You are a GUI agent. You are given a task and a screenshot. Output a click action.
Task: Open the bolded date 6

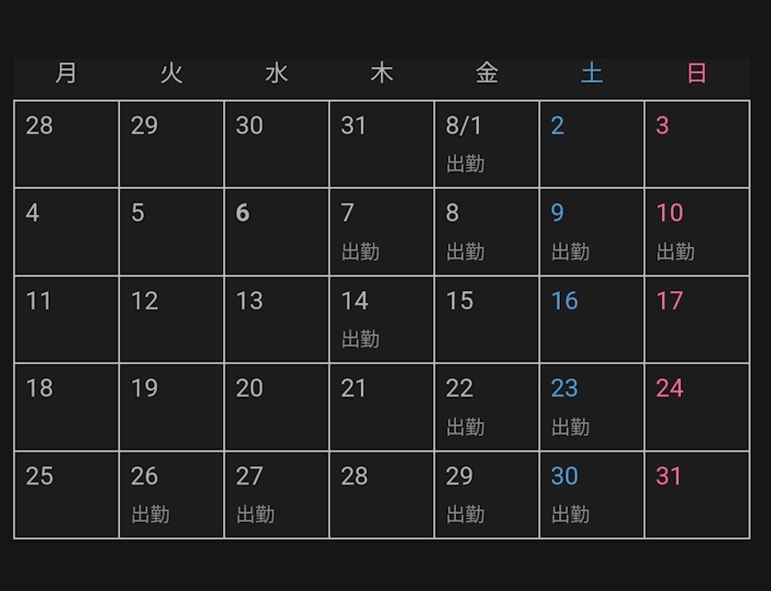(x=276, y=231)
